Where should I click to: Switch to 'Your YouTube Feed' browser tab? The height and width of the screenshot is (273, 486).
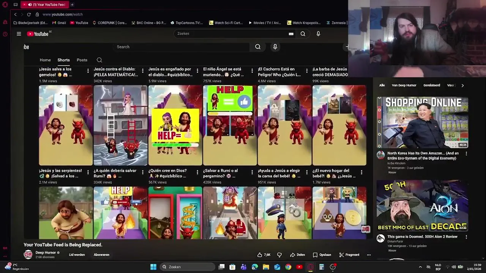click(x=46, y=5)
